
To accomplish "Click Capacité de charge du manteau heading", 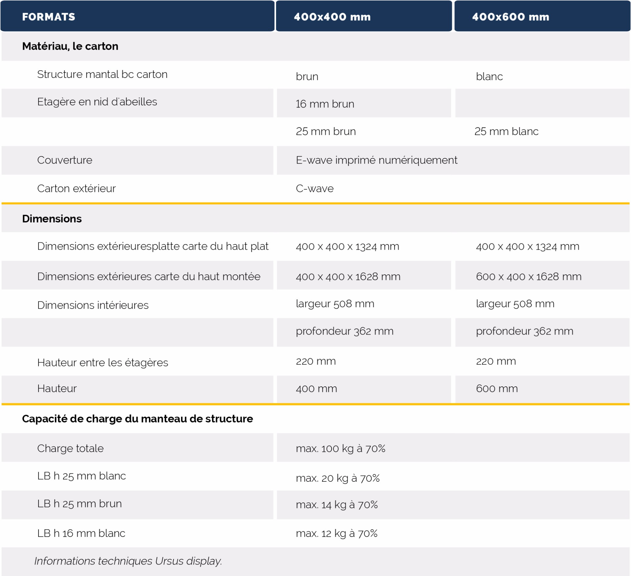I will point(137,419).
